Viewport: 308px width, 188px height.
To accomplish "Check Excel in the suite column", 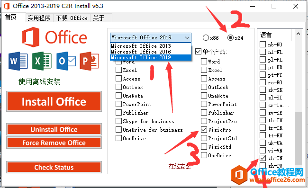I will tap(118, 70).
